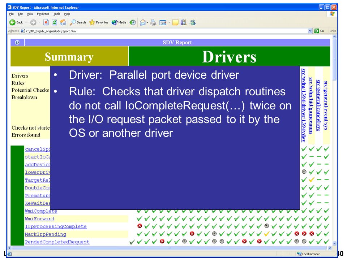Open the PendedCompletedRequest rule link
This screenshot has height=260, width=347.
click(57, 242)
